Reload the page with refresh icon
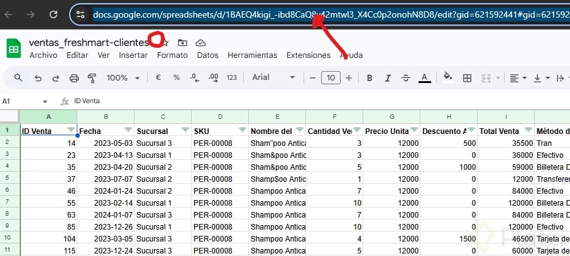Screen dimensions: 570x256 click(x=53, y=14)
